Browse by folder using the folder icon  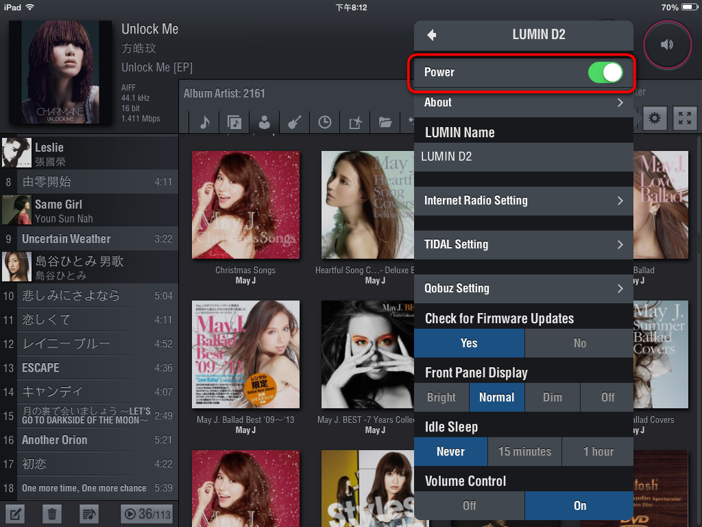pyautogui.click(x=385, y=122)
